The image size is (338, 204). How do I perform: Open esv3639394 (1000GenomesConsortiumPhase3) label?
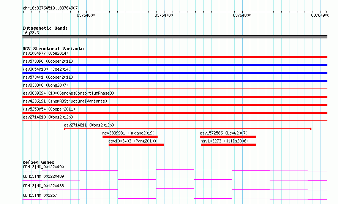tap(68, 93)
